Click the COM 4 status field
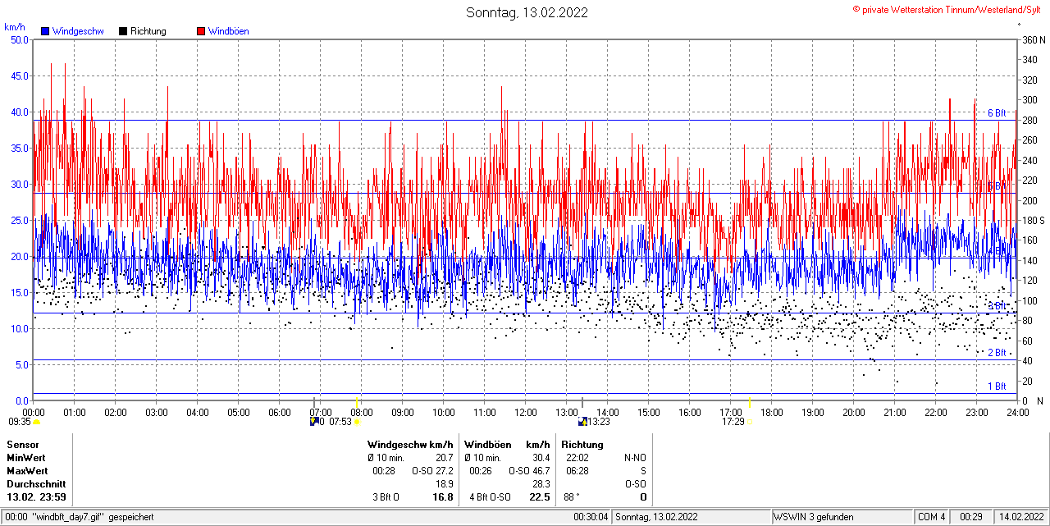The width and height of the screenshot is (1050, 526). [x=932, y=517]
